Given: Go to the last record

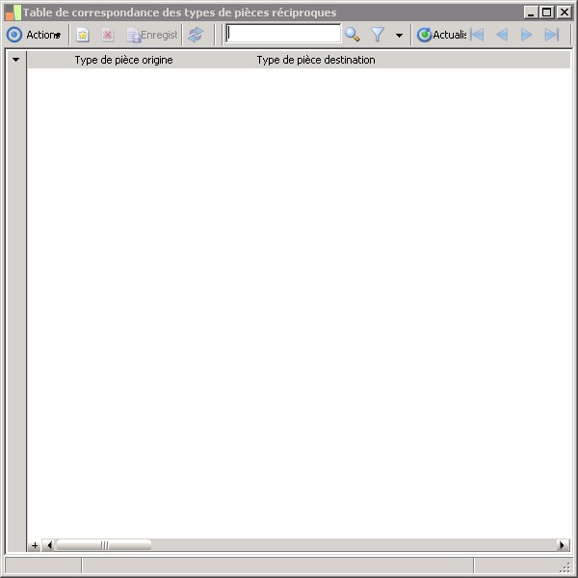Looking at the screenshot, I should pyautogui.click(x=552, y=35).
